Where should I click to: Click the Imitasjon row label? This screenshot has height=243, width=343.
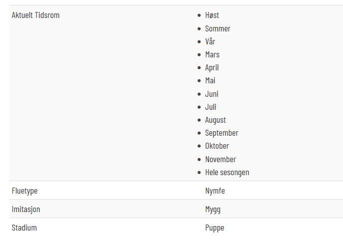26,210
